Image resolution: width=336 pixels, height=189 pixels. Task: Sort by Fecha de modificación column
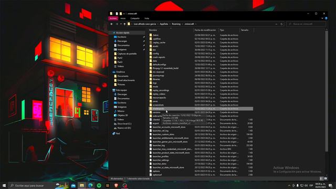(205, 30)
